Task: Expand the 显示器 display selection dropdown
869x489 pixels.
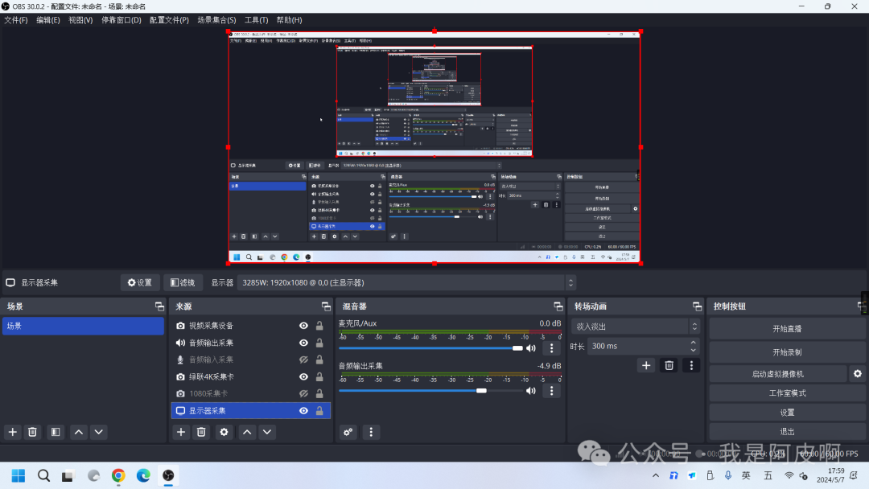Action: click(407, 282)
